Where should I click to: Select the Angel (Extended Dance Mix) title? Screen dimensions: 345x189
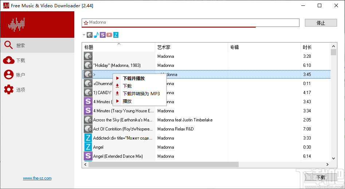(118, 156)
